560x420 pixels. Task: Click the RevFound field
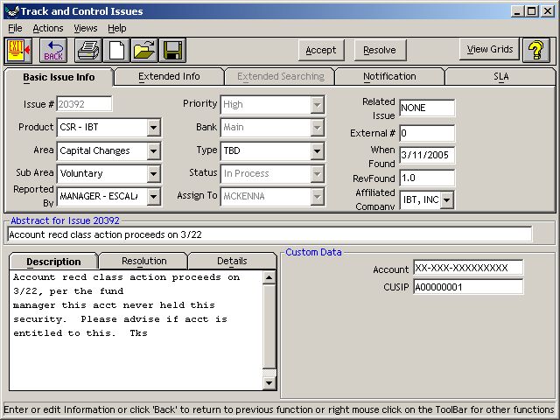427,178
